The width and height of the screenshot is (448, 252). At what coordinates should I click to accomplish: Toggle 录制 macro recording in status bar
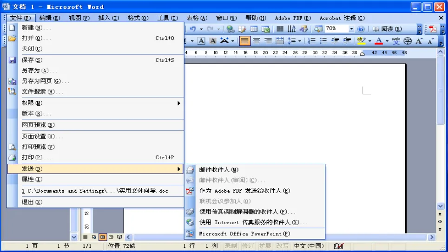[x=231, y=246]
